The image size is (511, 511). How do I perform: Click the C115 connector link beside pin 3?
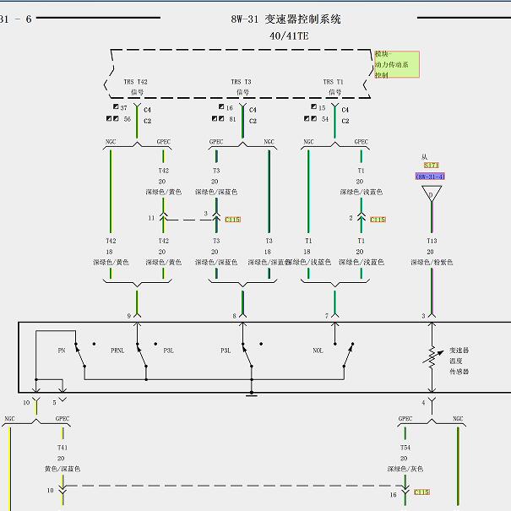click(232, 220)
